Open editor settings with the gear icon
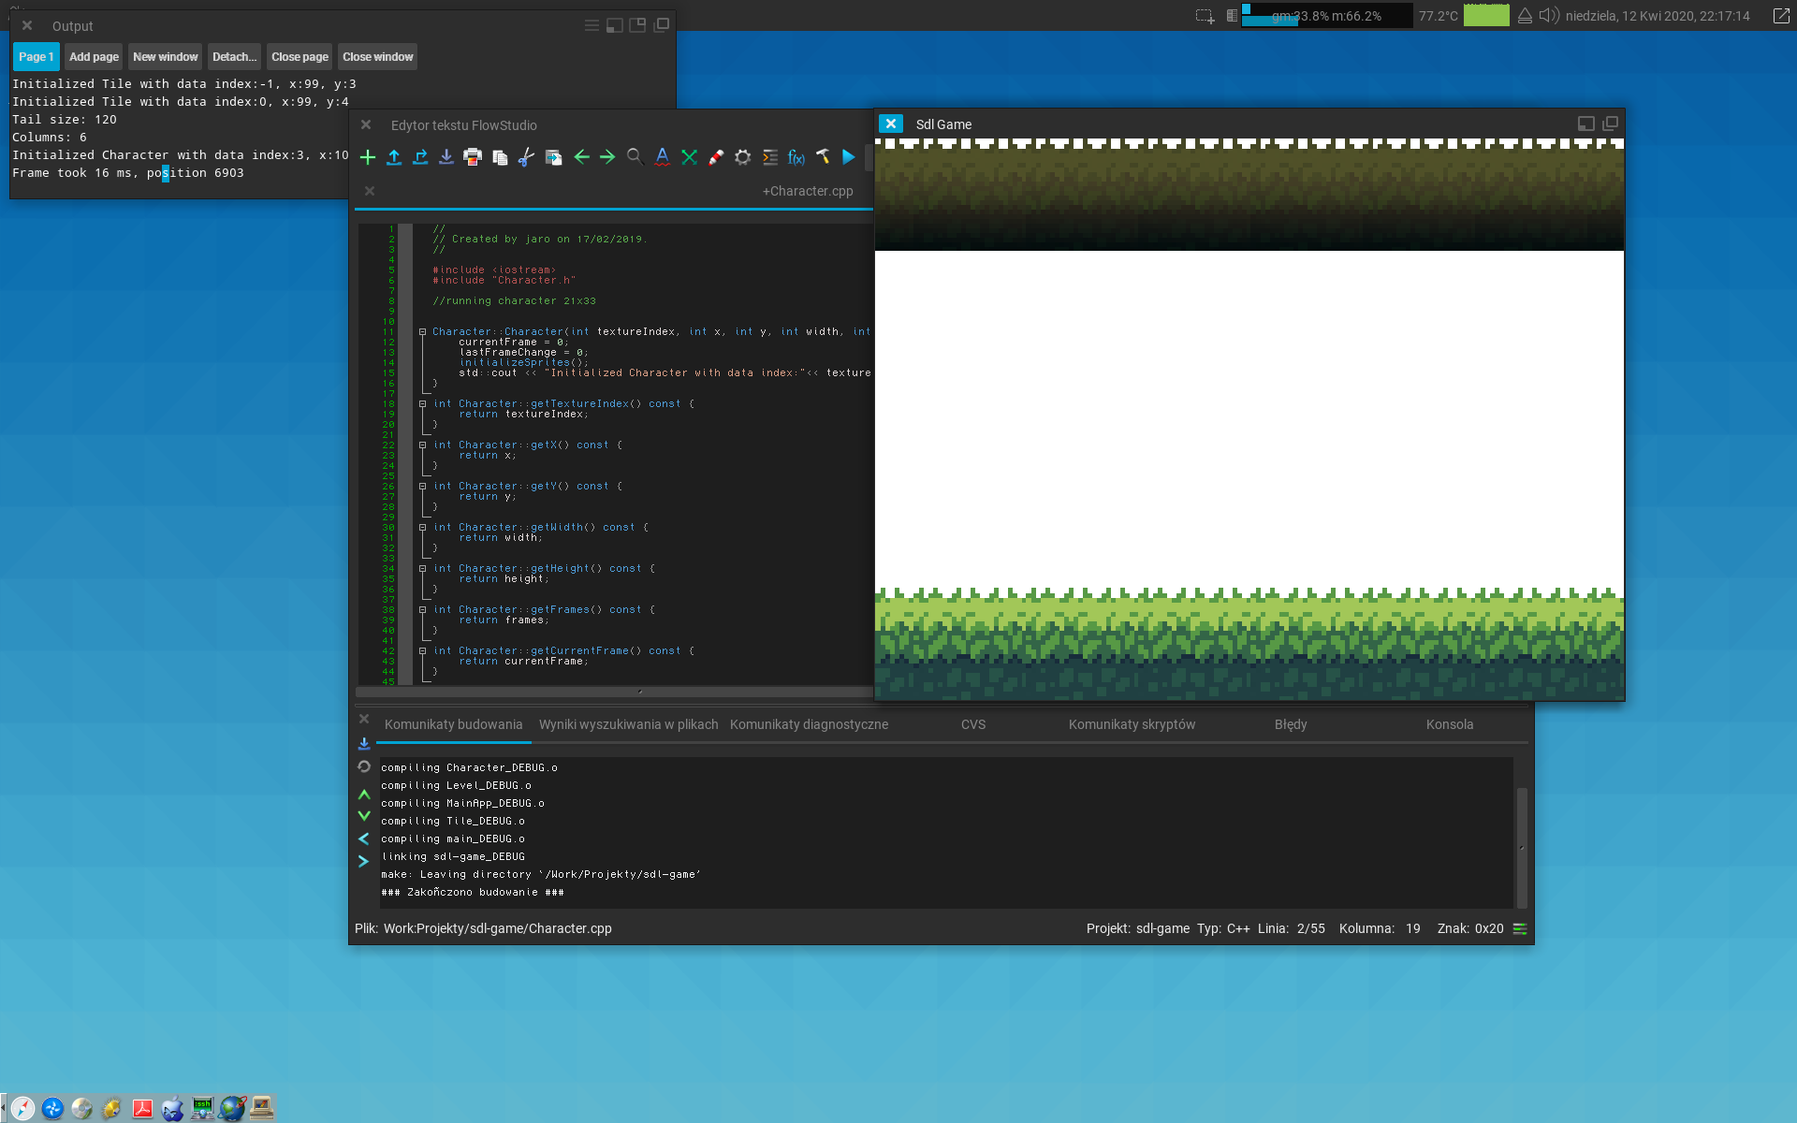 743,157
